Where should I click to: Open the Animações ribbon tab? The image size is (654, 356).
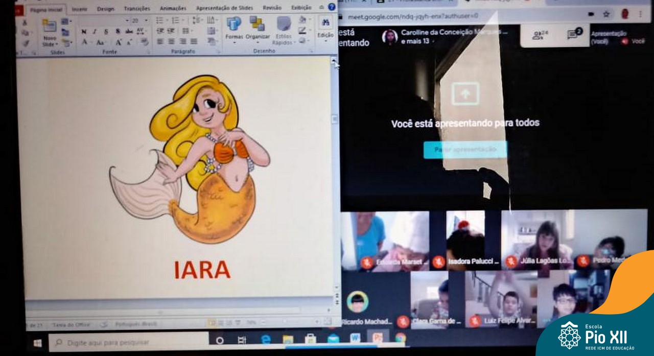(173, 9)
